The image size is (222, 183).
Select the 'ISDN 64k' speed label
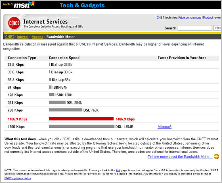60,87
